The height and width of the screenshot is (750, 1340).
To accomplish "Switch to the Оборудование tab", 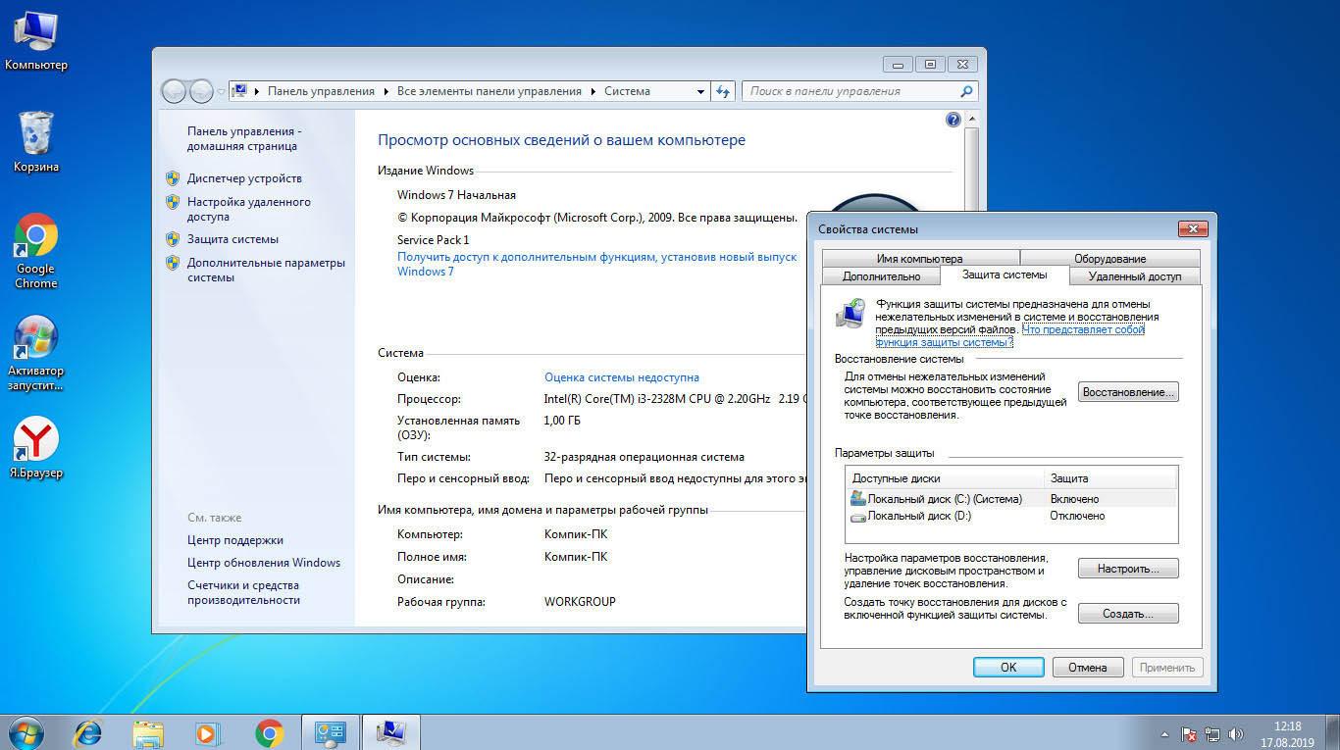I will point(1109,259).
